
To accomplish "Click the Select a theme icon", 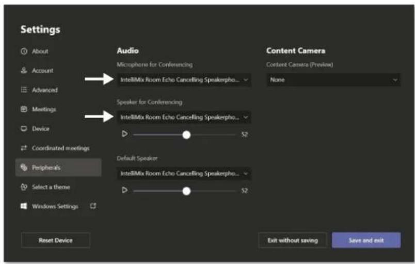I will pyautogui.click(x=24, y=187).
